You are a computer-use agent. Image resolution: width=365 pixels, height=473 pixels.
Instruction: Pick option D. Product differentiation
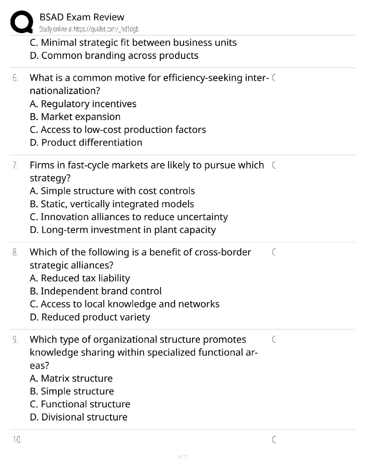coord(86,142)
